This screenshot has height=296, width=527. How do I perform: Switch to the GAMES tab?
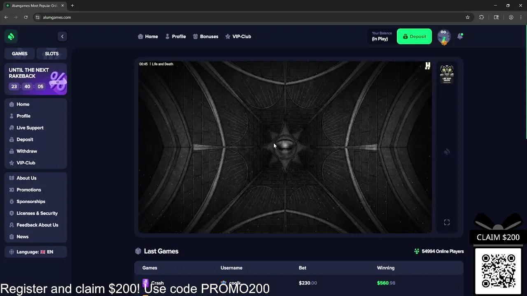pyautogui.click(x=19, y=53)
